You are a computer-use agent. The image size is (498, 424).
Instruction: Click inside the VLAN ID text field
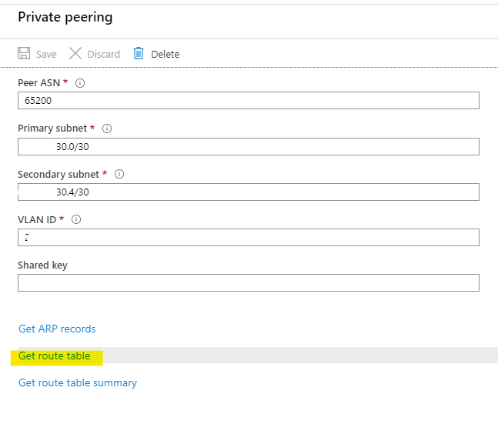click(x=248, y=237)
